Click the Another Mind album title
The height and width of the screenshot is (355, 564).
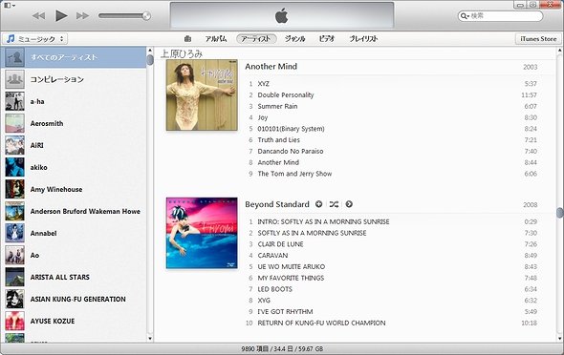pos(271,67)
